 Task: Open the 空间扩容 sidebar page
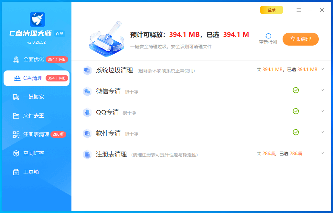(37, 153)
